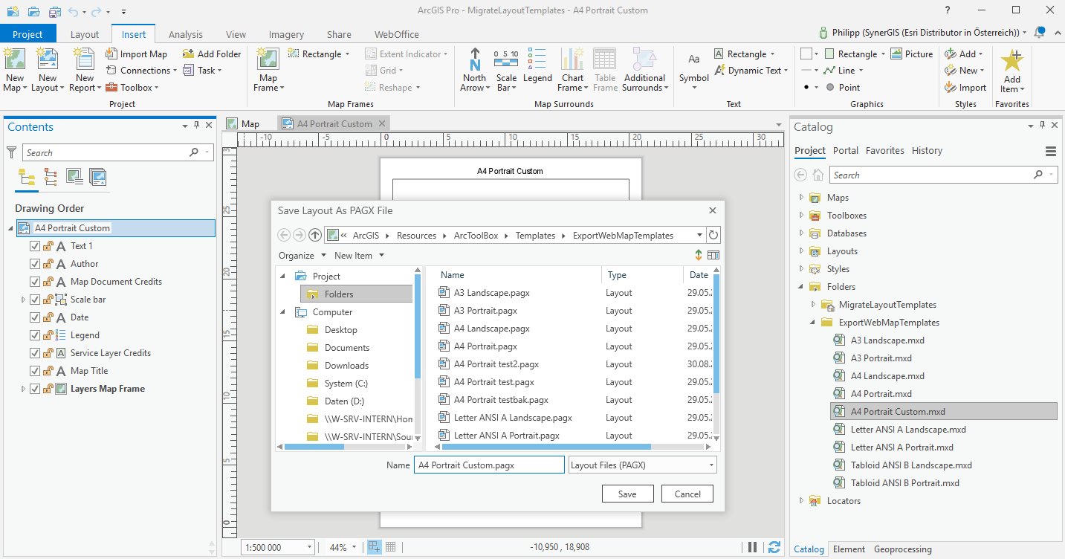Insert a Scale Bar
Screen dimensions: 1065x559
pos(506,69)
